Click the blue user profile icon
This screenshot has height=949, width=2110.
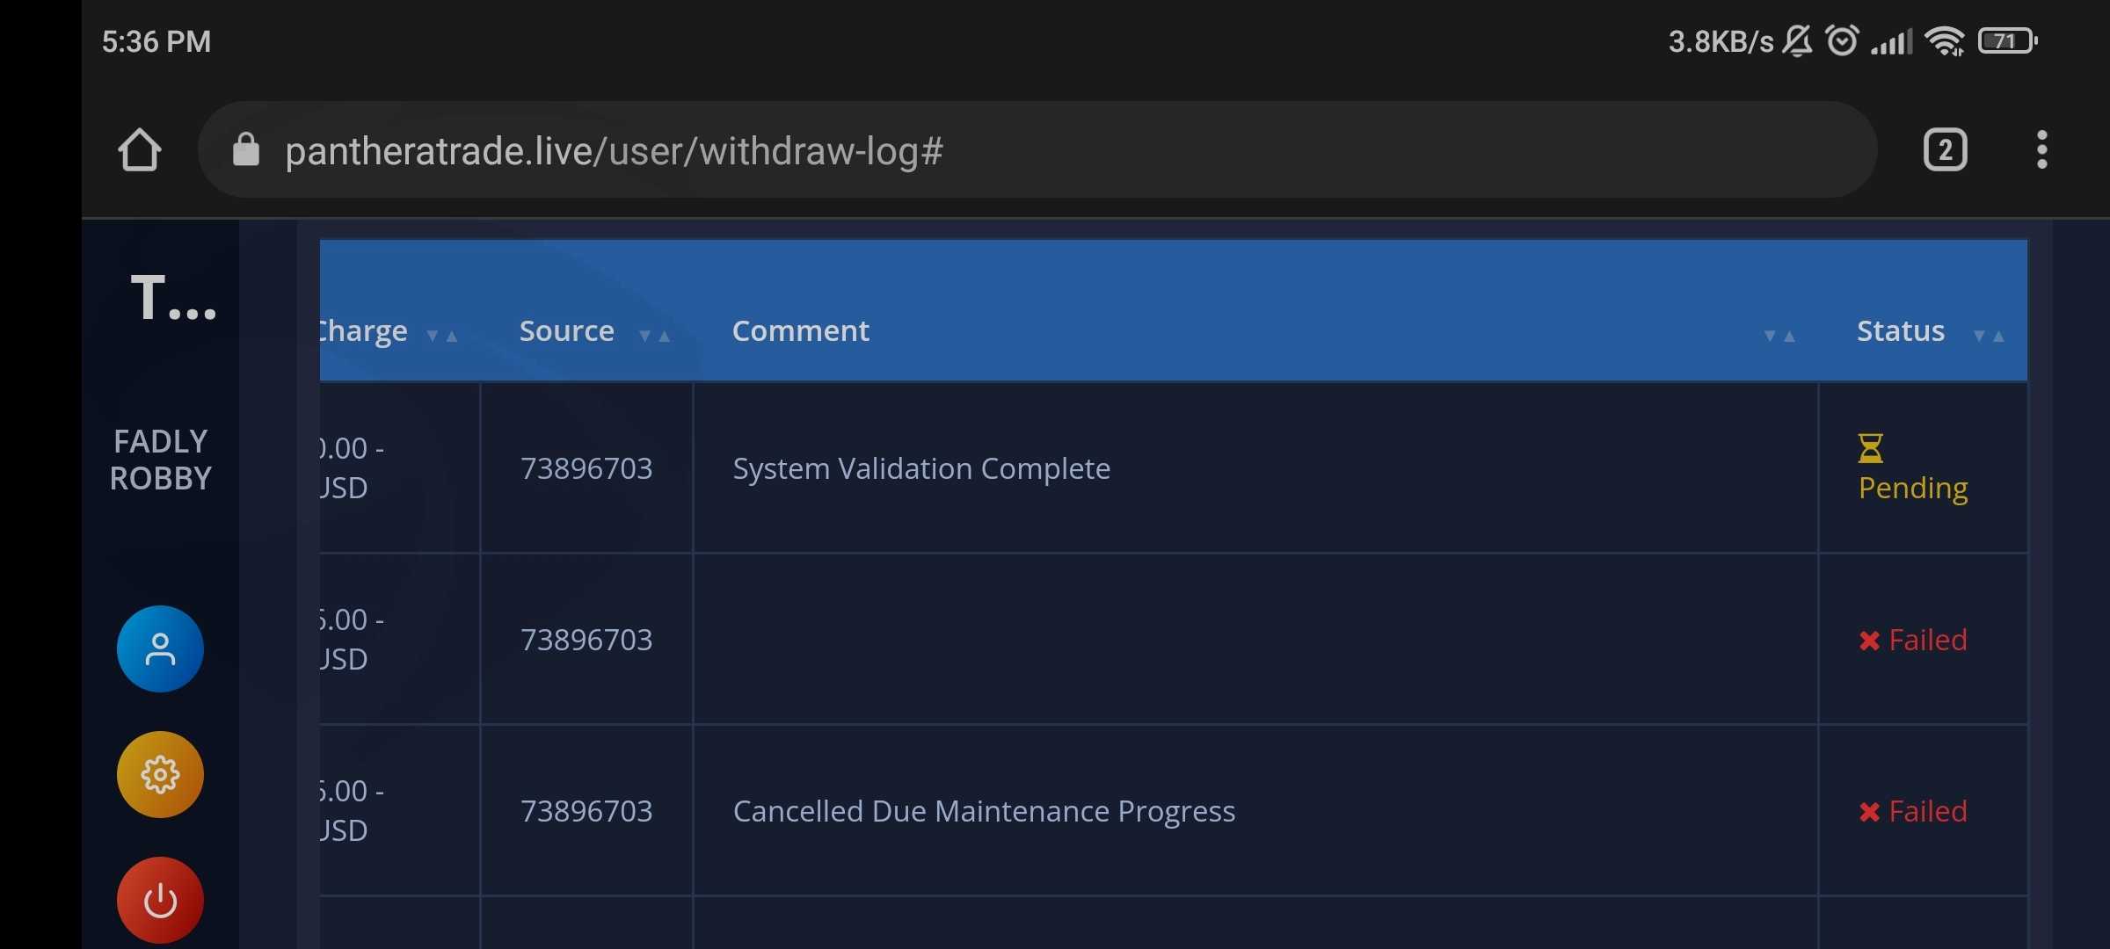[160, 649]
